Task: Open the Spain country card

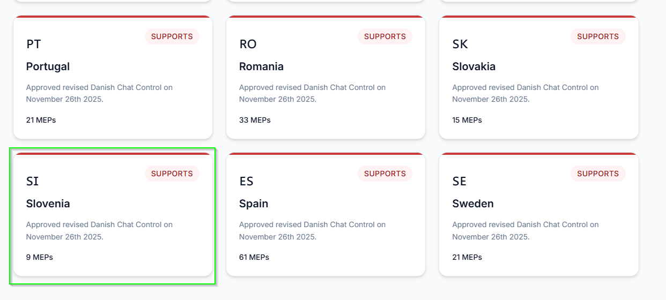Action: point(325,215)
